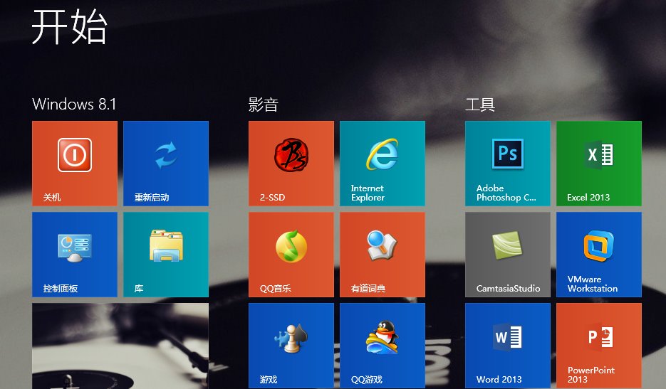Click the 开始 Start screen title

click(69, 27)
